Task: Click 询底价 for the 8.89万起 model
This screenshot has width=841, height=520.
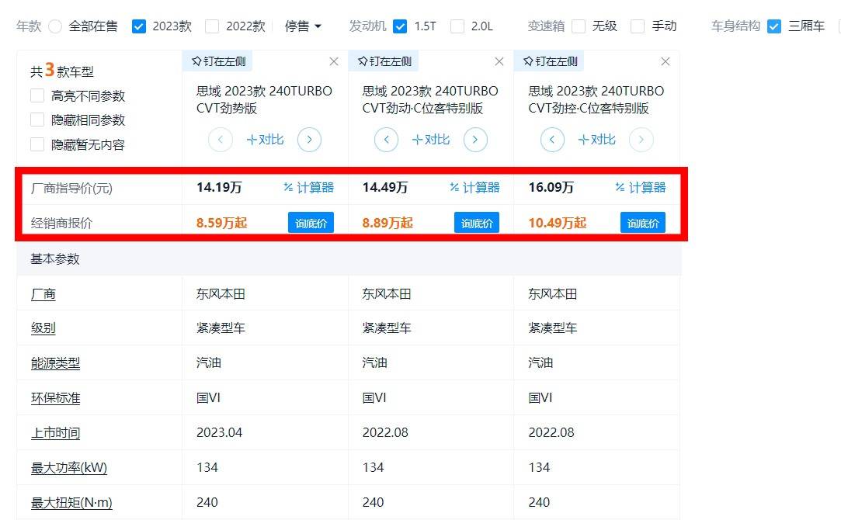Action: pos(477,223)
